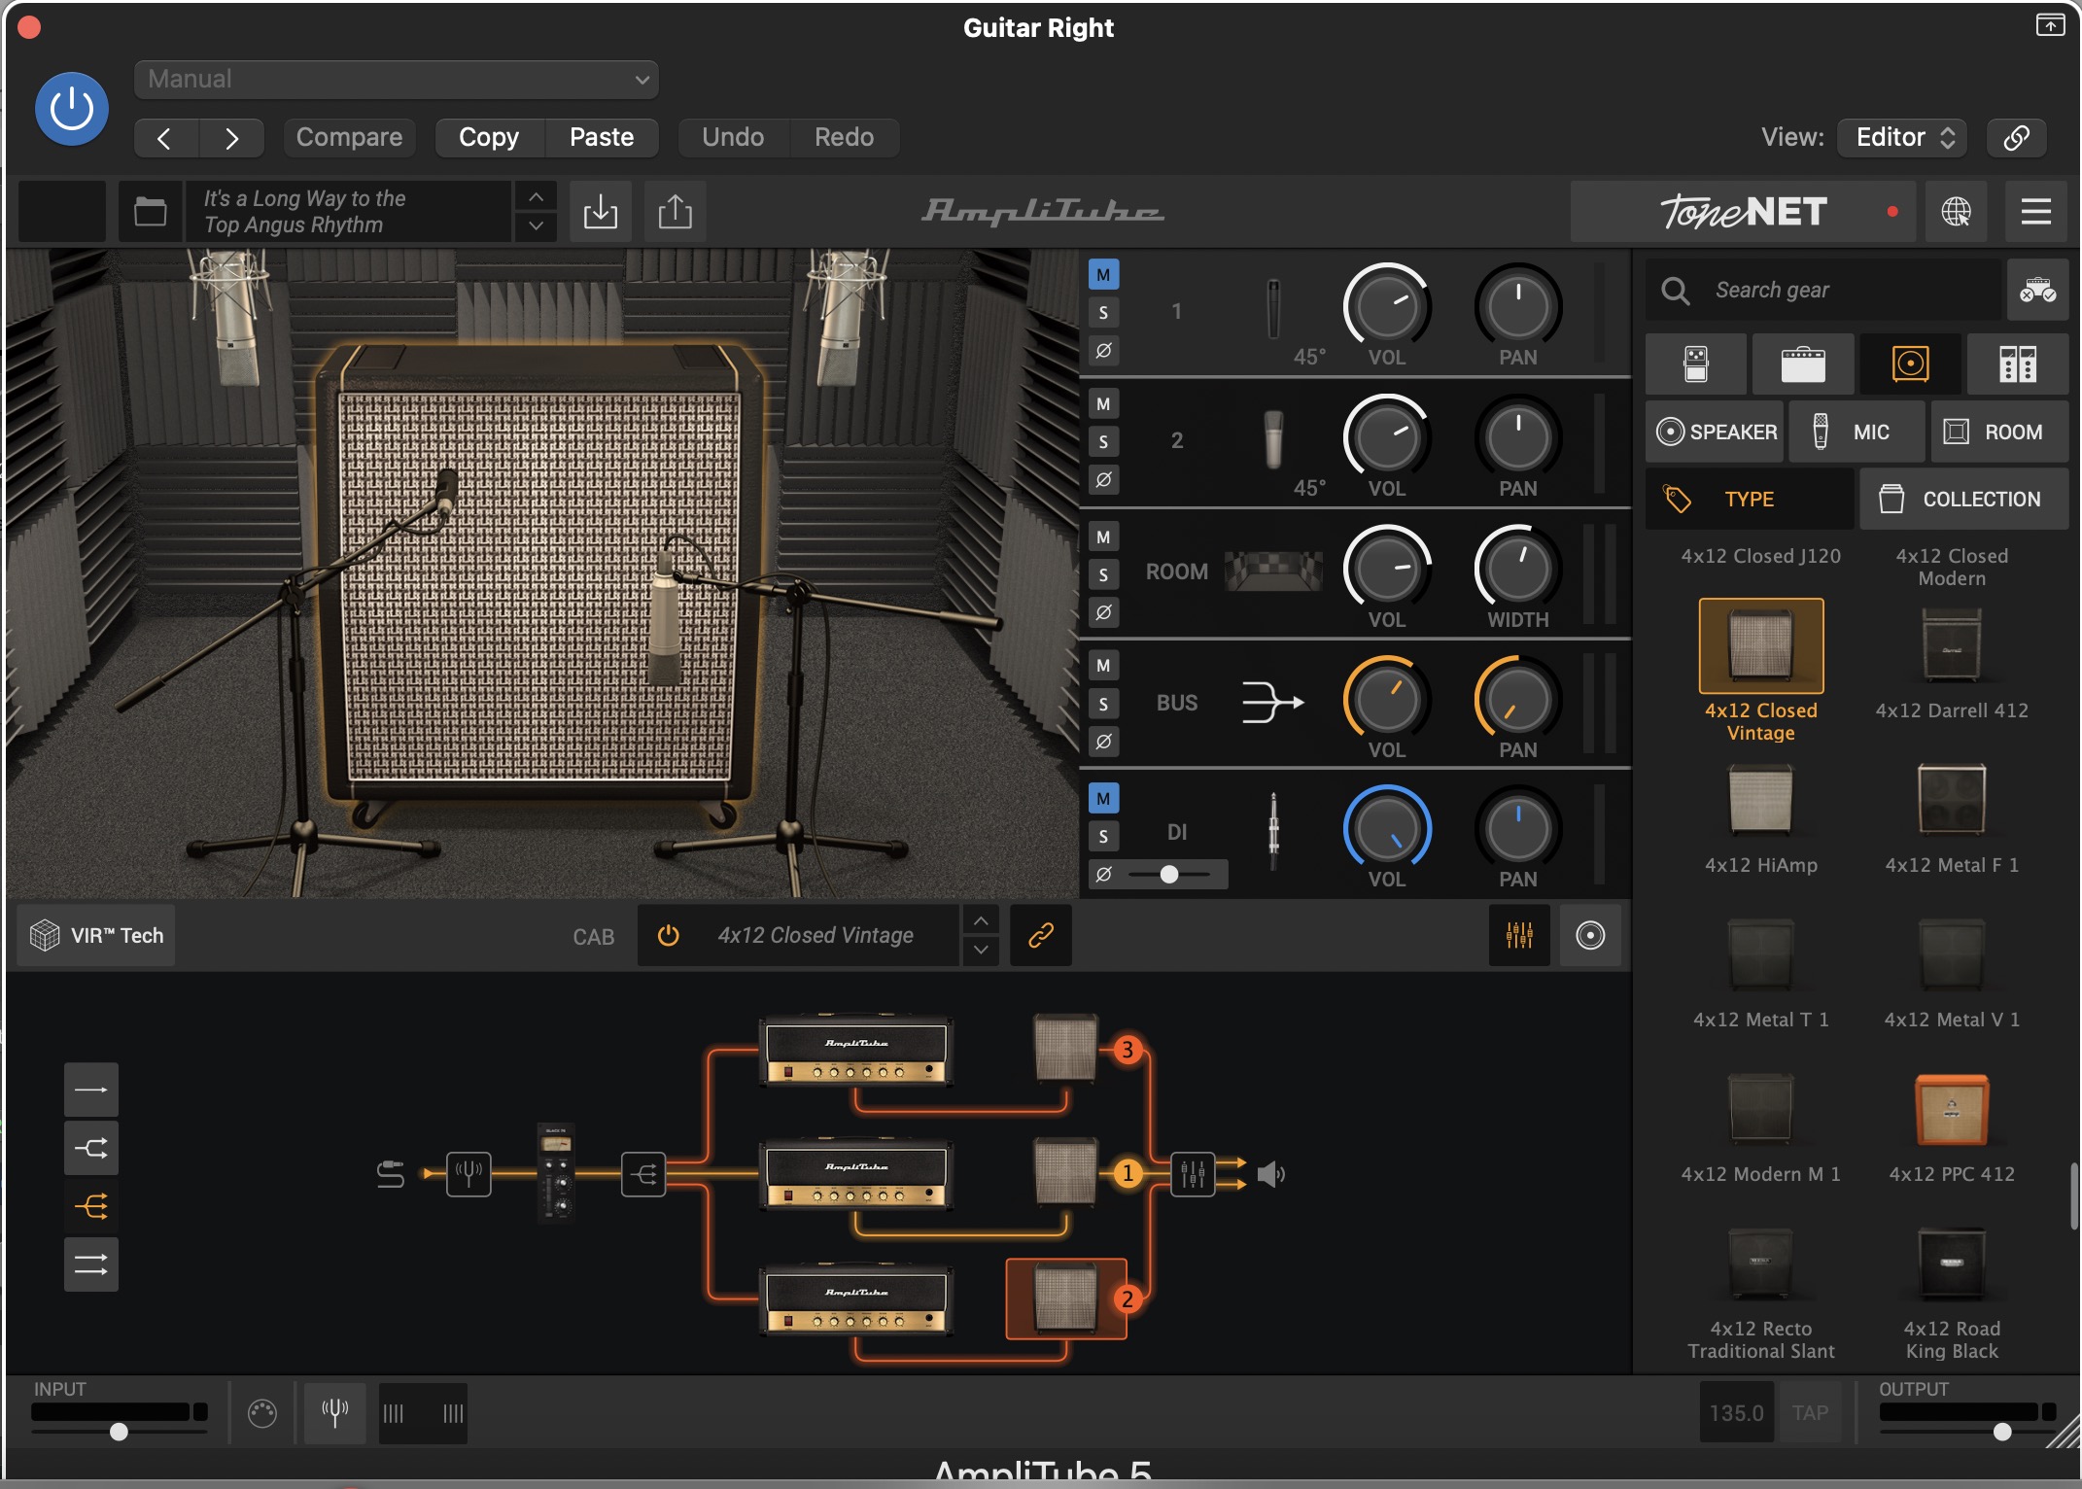Click ROOM WIDTH knob
The width and height of the screenshot is (2082, 1489).
[x=1517, y=570]
